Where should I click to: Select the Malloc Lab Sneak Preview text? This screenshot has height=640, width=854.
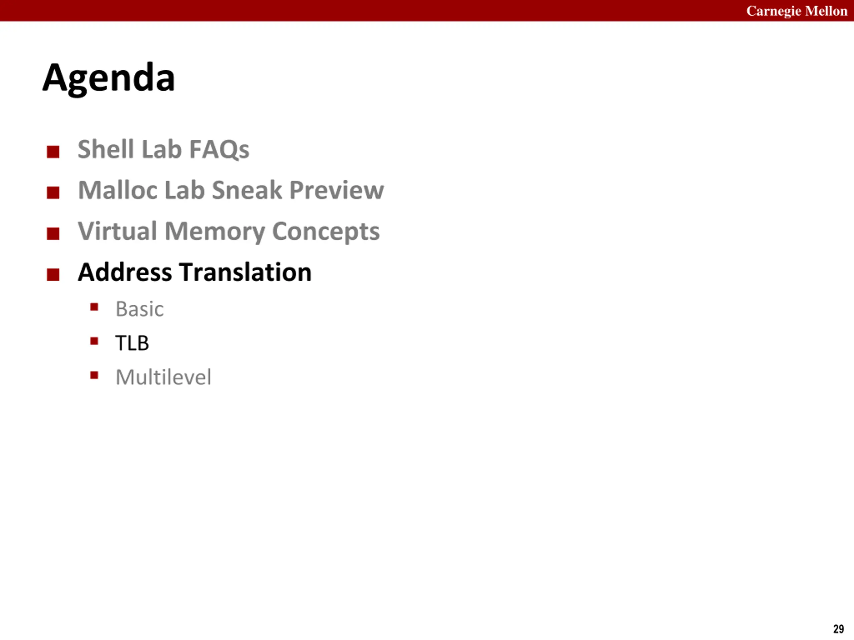coord(231,190)
